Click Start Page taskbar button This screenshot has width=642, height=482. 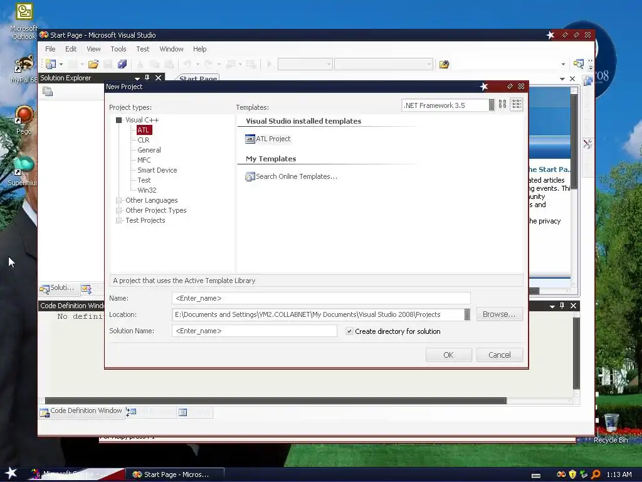176,474
